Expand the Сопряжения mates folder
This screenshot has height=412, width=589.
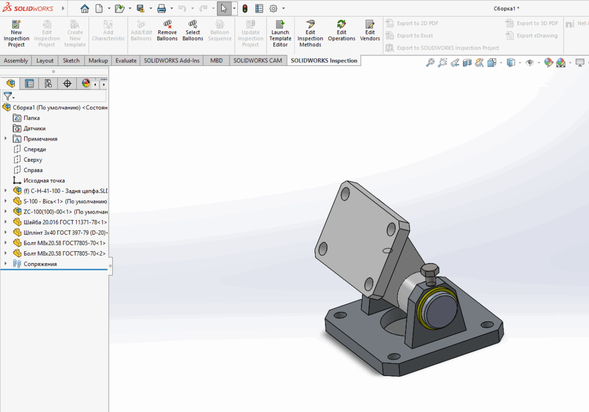(x=6, y=264)
